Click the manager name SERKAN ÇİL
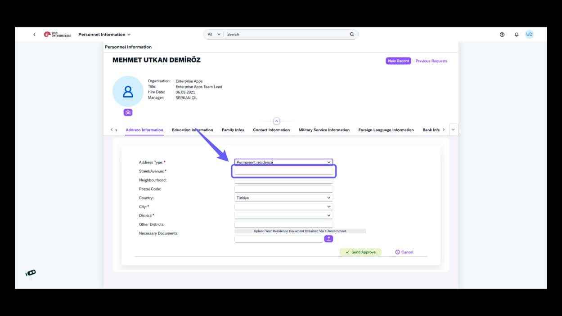 coord(186,98)
